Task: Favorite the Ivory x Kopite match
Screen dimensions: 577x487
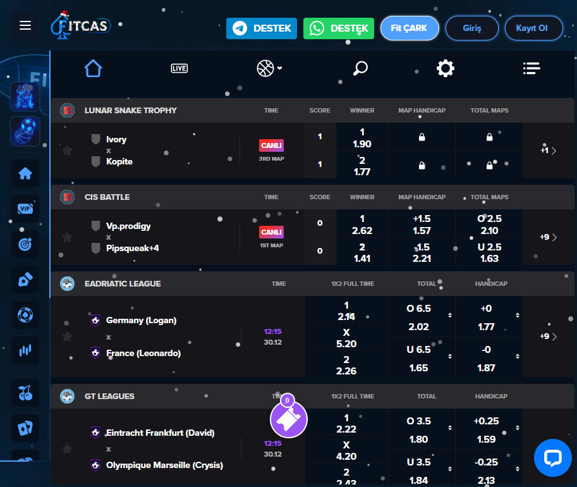Action: pyautogui.click(x=67, y=151)
